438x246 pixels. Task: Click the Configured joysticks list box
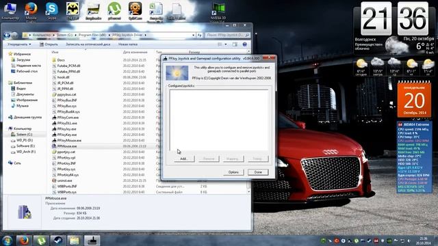(219, 120)
